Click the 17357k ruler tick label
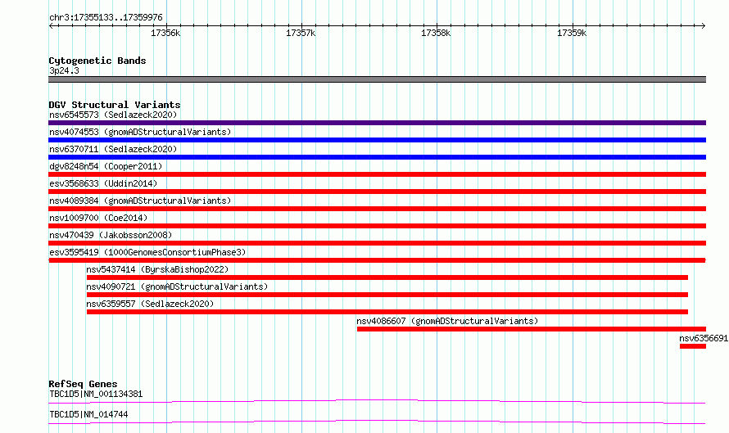729x433 pixels. coord(301,34)
